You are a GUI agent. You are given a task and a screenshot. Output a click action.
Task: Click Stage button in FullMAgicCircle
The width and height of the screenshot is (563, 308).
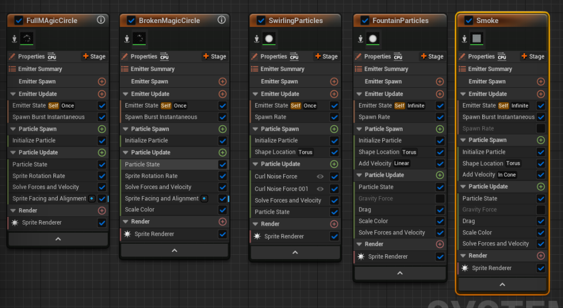[x=94, y=57]
